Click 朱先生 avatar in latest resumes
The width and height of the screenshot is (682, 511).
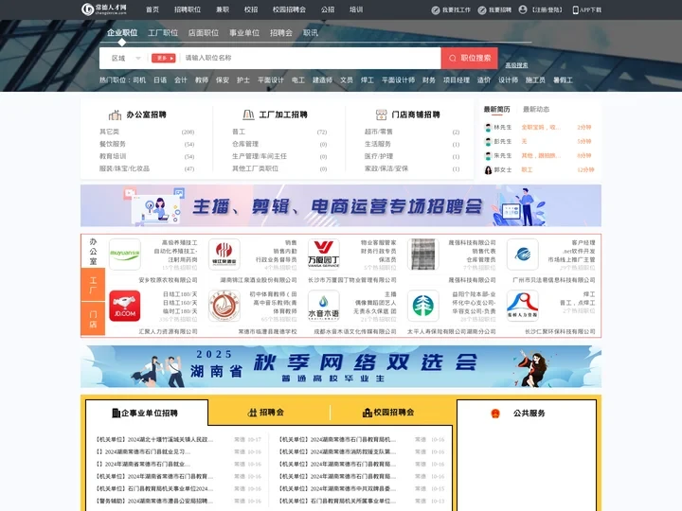[488, 155]
